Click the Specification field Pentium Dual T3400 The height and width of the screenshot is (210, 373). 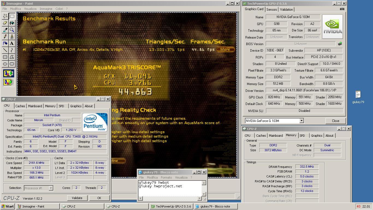(65, 136)
